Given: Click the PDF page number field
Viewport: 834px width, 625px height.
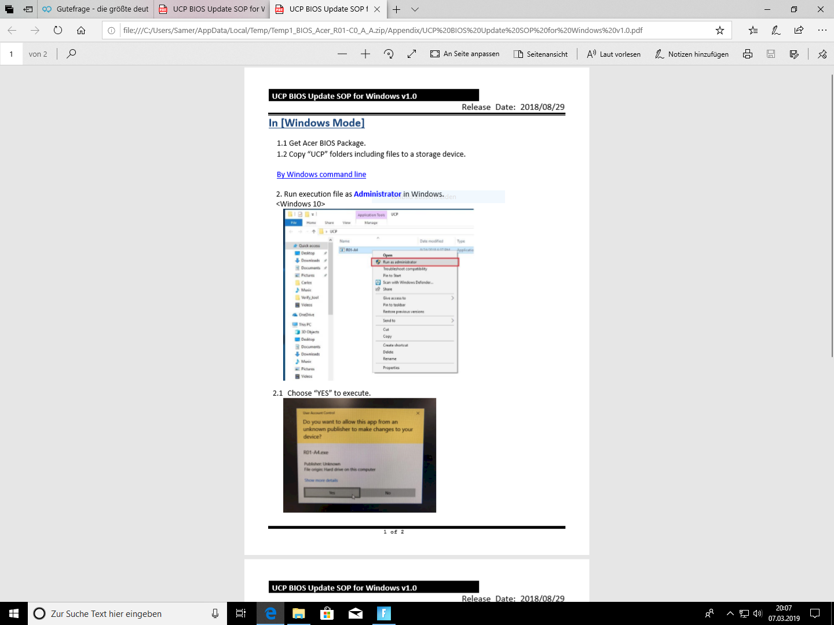Looking at the screenshot, I should [11, 54].
